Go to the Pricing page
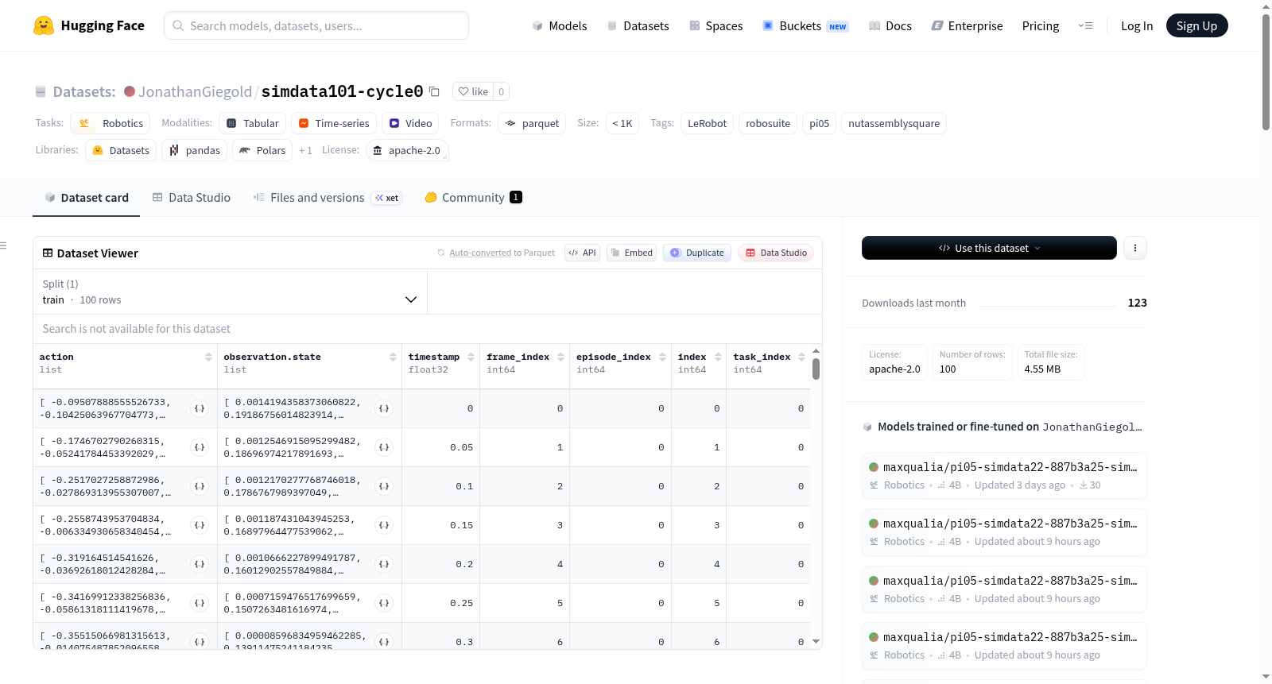Viewport: 1272px width, 684px height. (1041, 25)
